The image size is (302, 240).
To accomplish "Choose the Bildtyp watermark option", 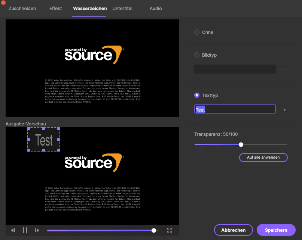I will (x=197, y=55).
